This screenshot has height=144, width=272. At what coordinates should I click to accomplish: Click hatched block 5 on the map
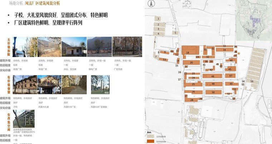pos(175,33)
